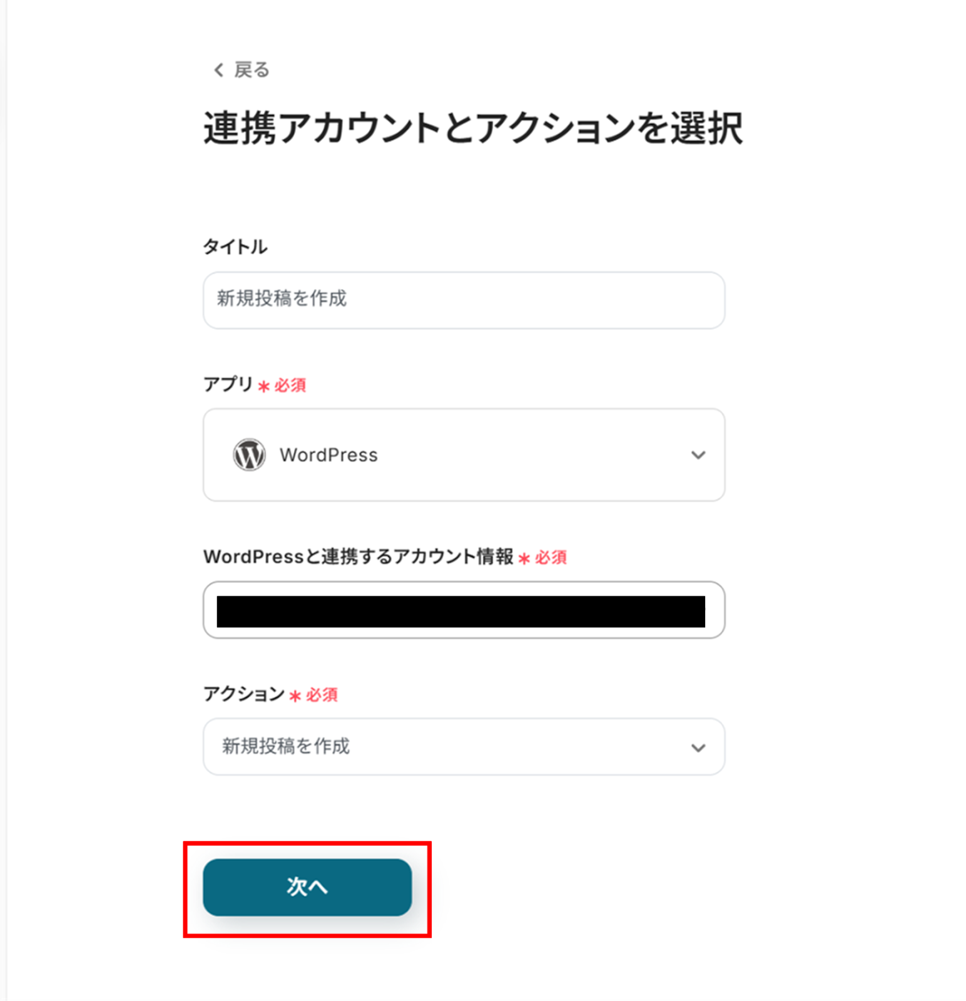The image size is (966, 1001).
Task: Click the 必須 marker beside アカウント情報
Action: coord(551,557)
